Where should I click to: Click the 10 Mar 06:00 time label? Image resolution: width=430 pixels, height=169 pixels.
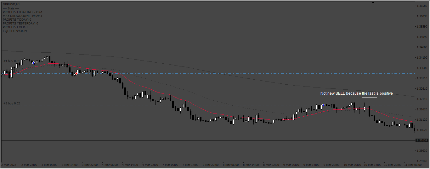[352, 165]
